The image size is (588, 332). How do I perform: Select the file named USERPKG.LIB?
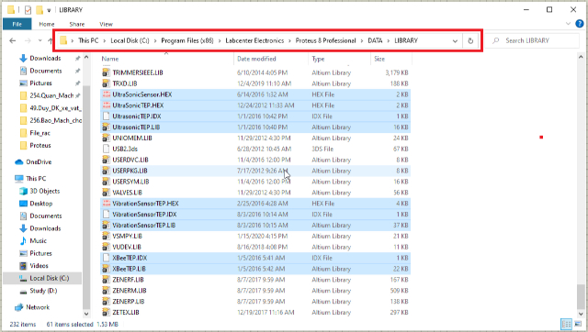pos(130,171)
